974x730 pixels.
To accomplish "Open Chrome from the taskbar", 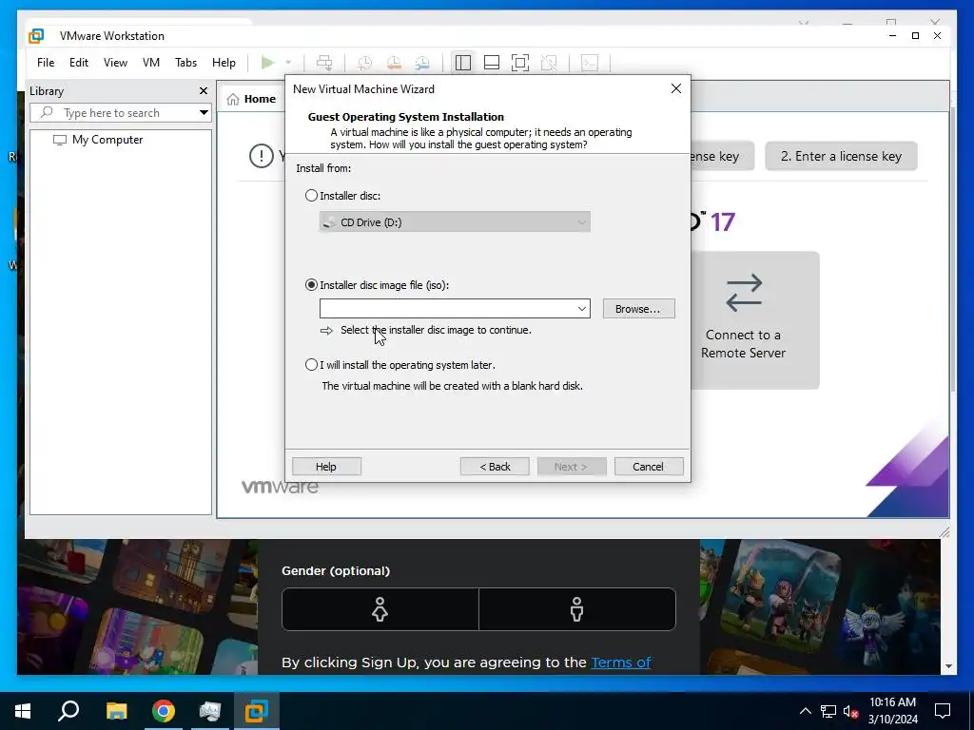I will 164,711.
